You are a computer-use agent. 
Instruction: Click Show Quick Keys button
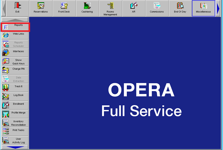pyautogui.click(x=15, y=62)
